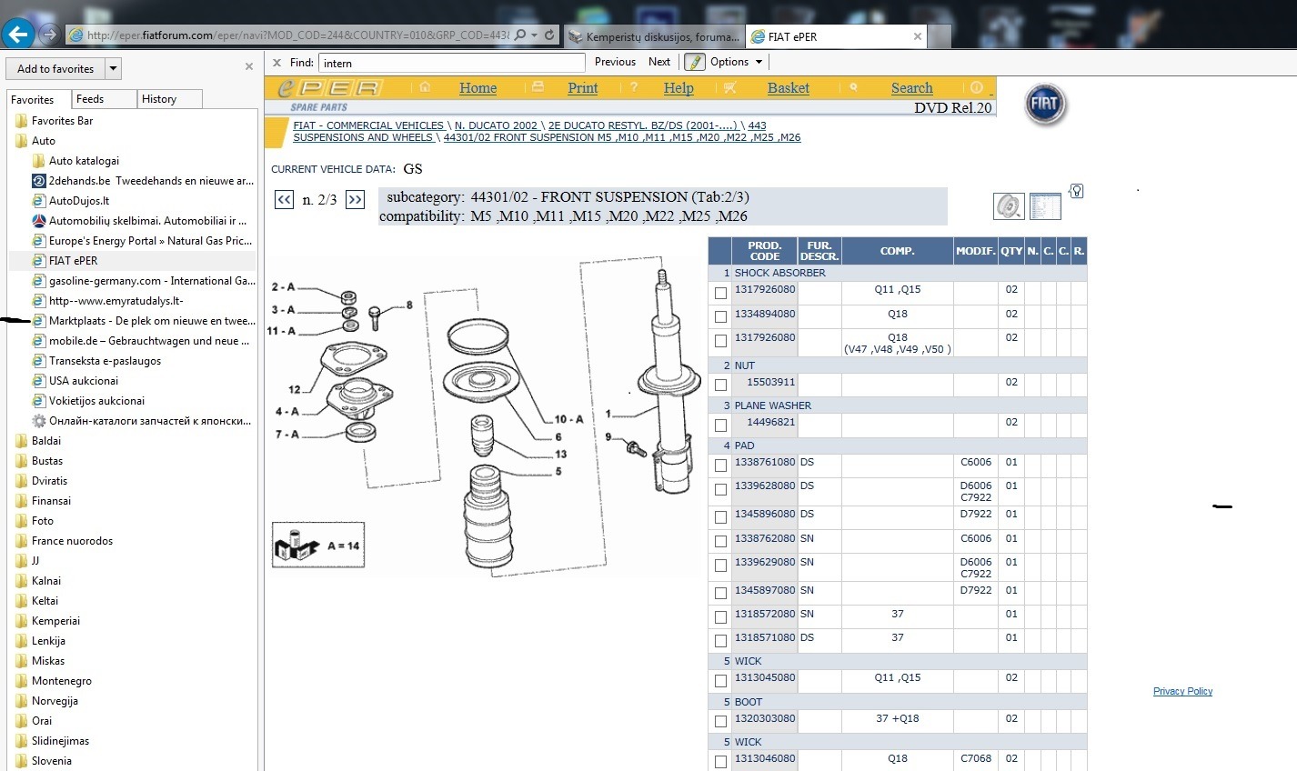Open the Print menu in ePER
Image resolution: width=1297 pixels, height=771 pixels.
[x=582, y=88]
